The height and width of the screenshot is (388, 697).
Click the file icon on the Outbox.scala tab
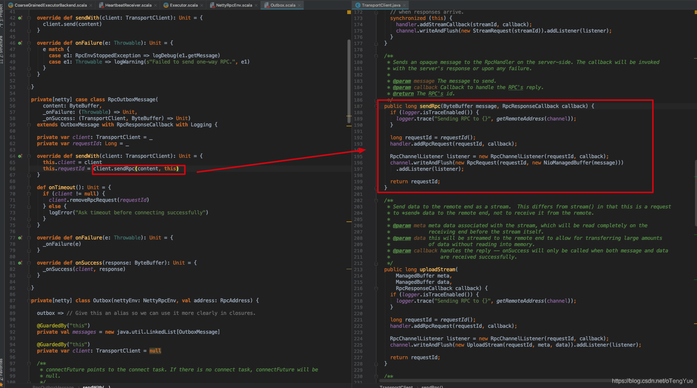click(x=266, y=5)
